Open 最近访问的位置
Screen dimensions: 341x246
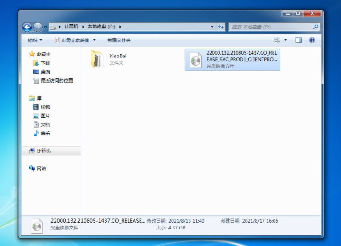57,81
